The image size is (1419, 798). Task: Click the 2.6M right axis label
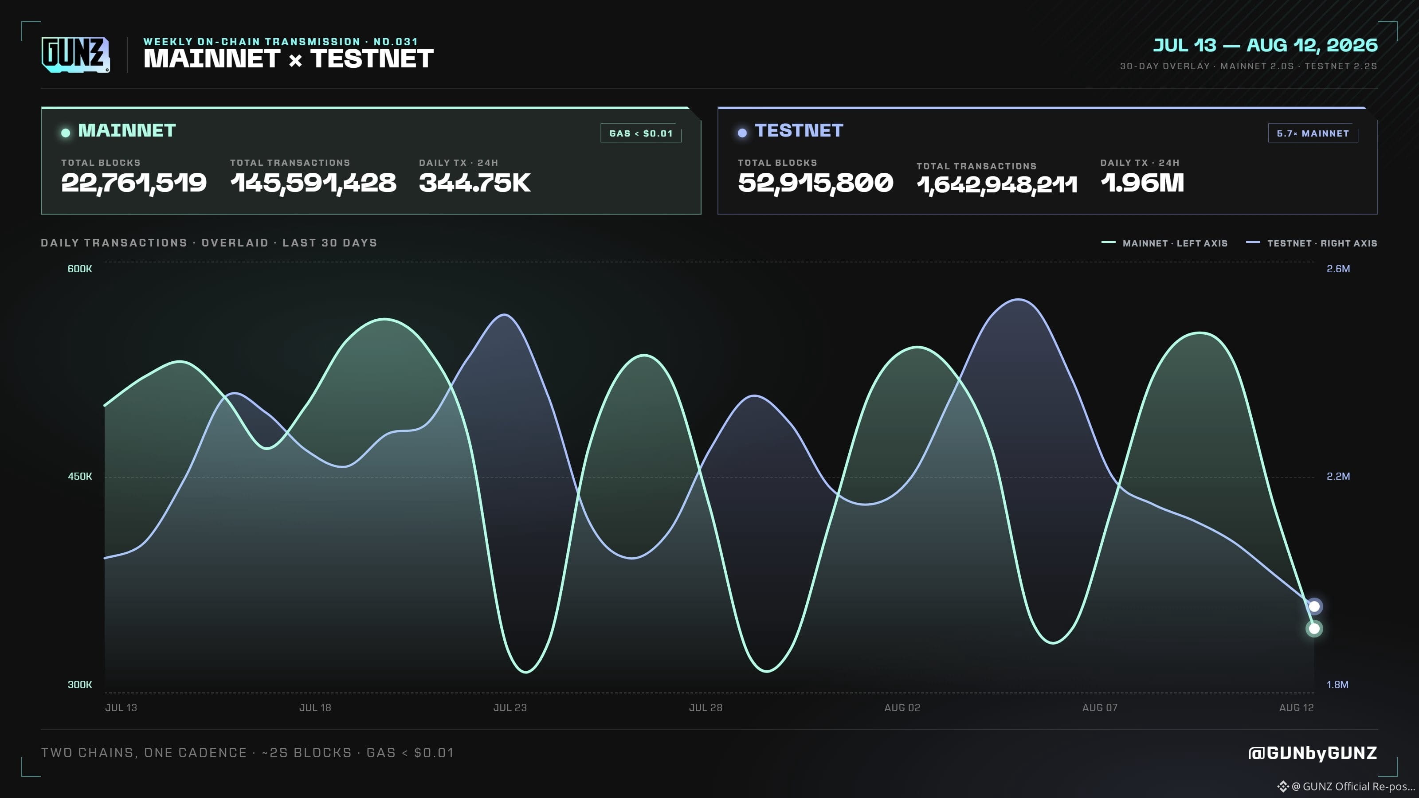[x=1338, y=269]
